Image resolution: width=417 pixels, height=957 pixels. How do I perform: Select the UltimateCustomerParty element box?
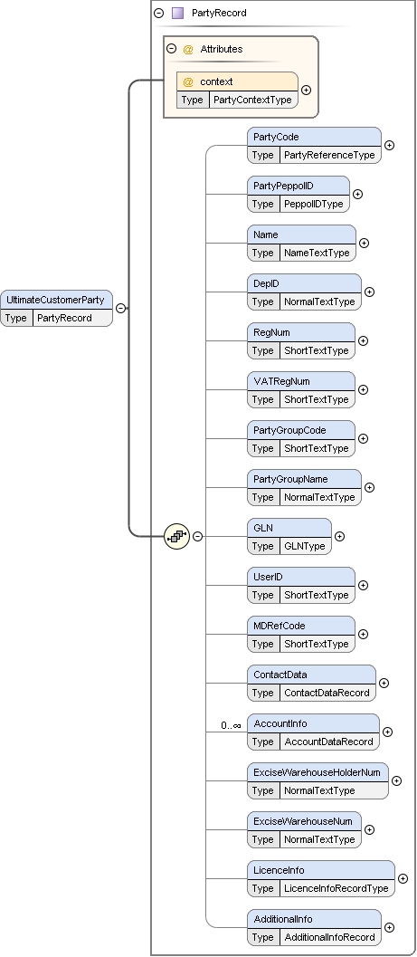pos(57,308)
